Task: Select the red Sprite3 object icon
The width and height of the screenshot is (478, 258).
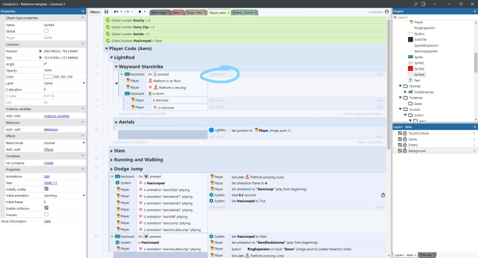Action: (410, 69)
